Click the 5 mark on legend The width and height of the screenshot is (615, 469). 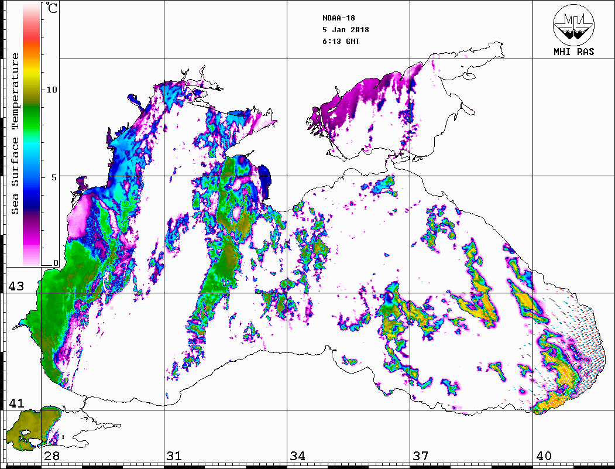point(54,177)
